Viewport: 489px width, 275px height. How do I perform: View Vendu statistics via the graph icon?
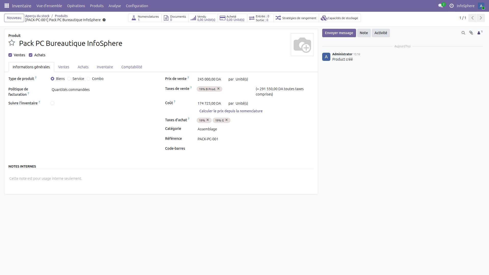[193, 18]
